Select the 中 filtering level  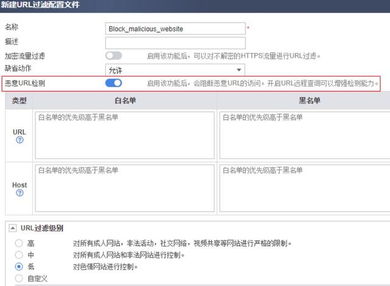coord(19,255)
